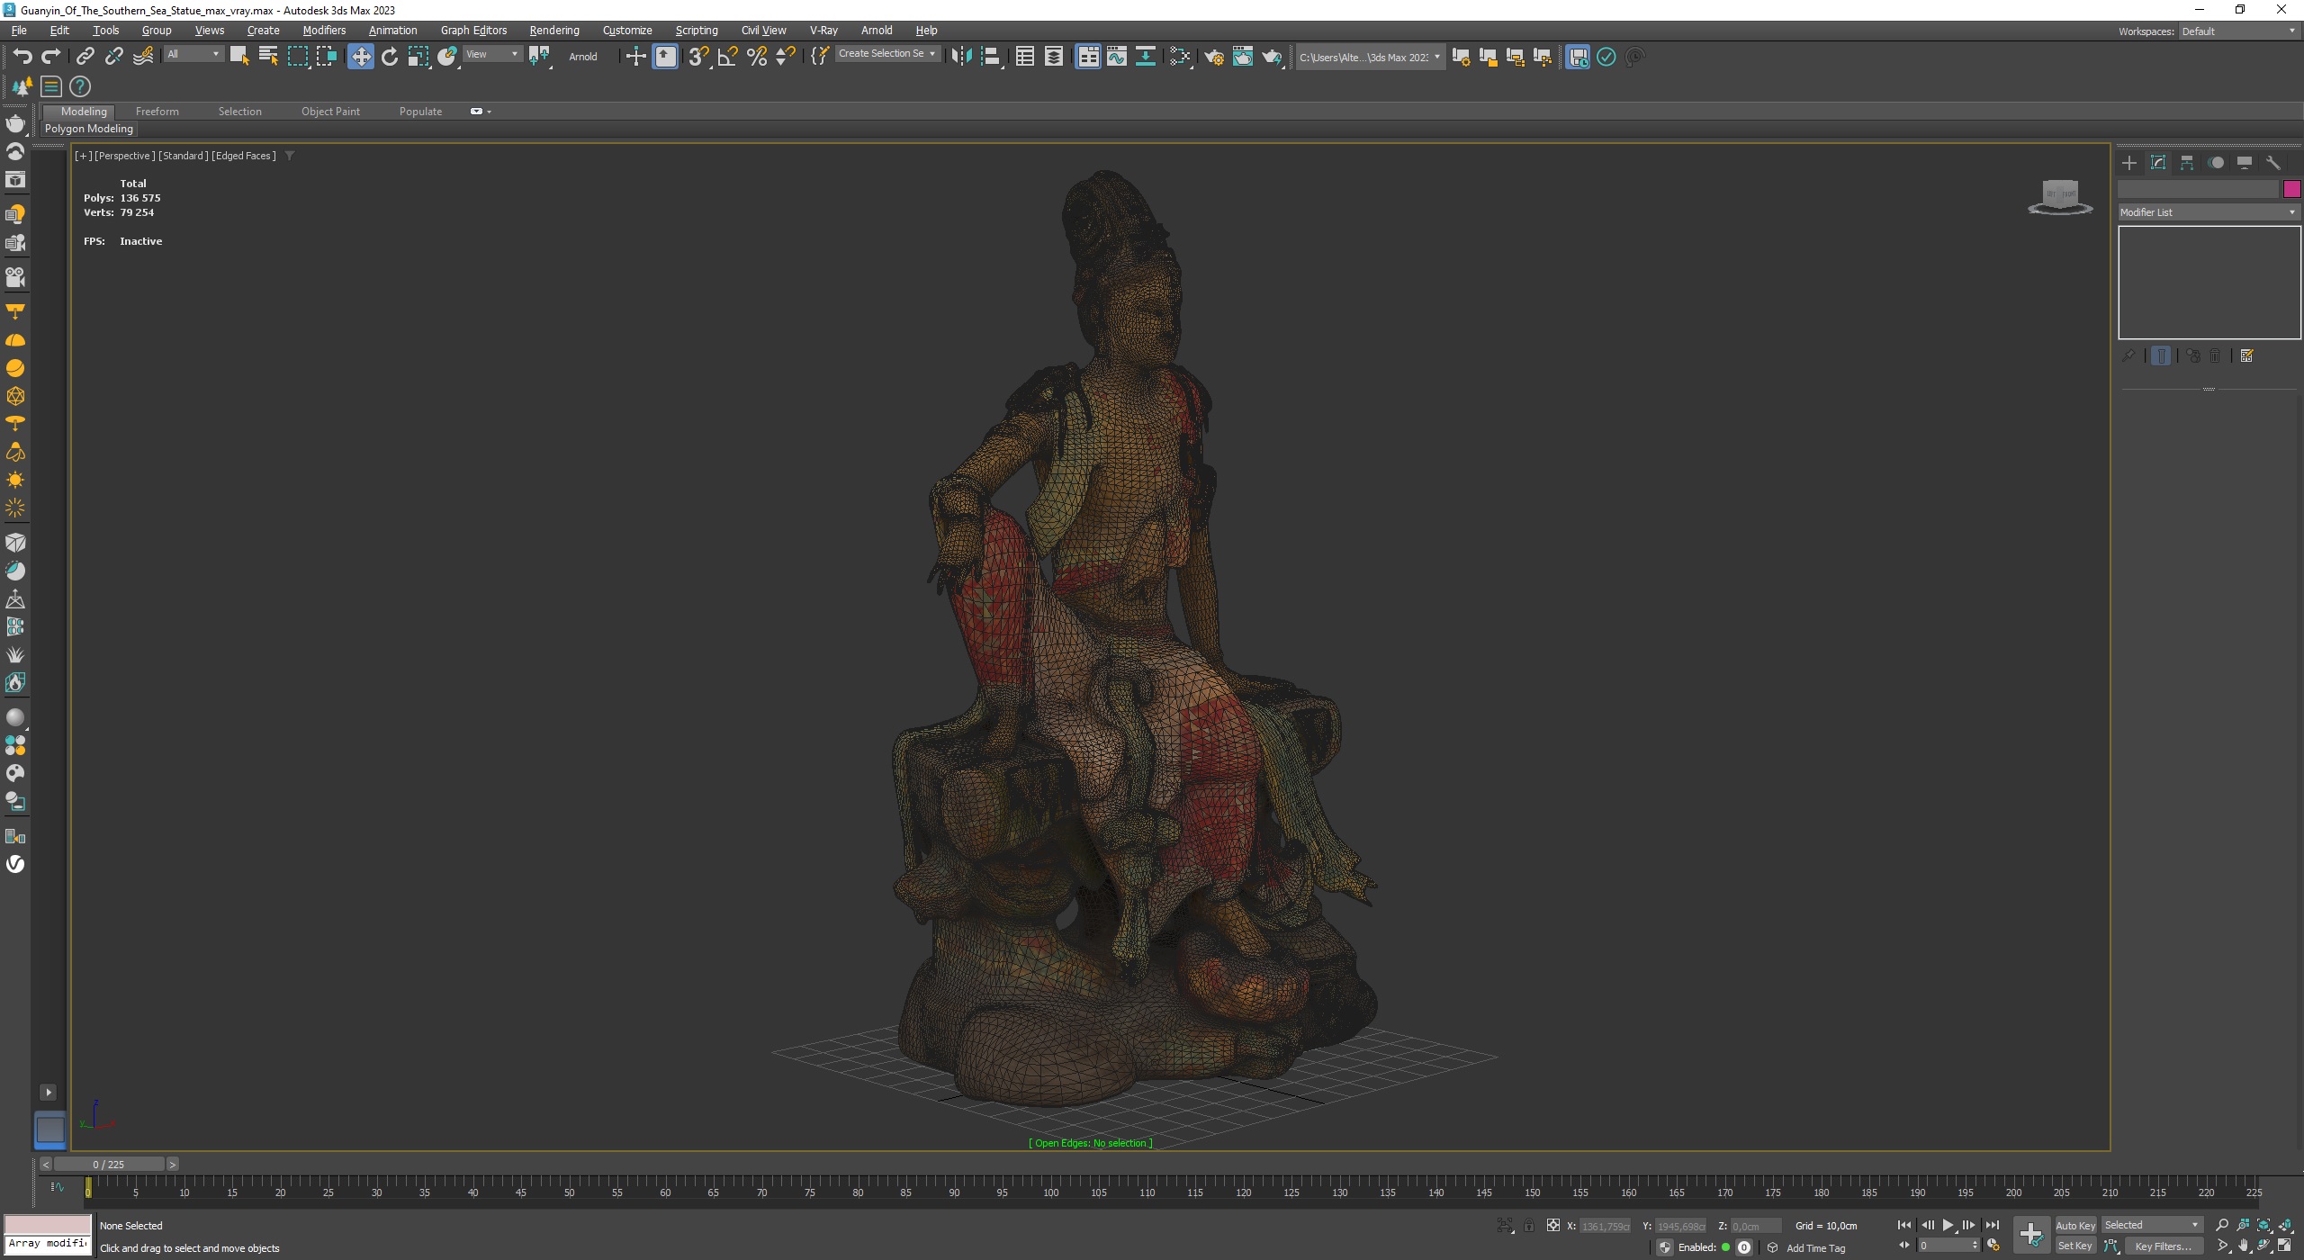Open the Modifiers menu

pos(324,30)
